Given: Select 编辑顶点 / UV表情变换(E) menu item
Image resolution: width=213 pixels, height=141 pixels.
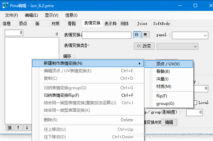Looking at the screenshot, I should (x=88, y=71).
